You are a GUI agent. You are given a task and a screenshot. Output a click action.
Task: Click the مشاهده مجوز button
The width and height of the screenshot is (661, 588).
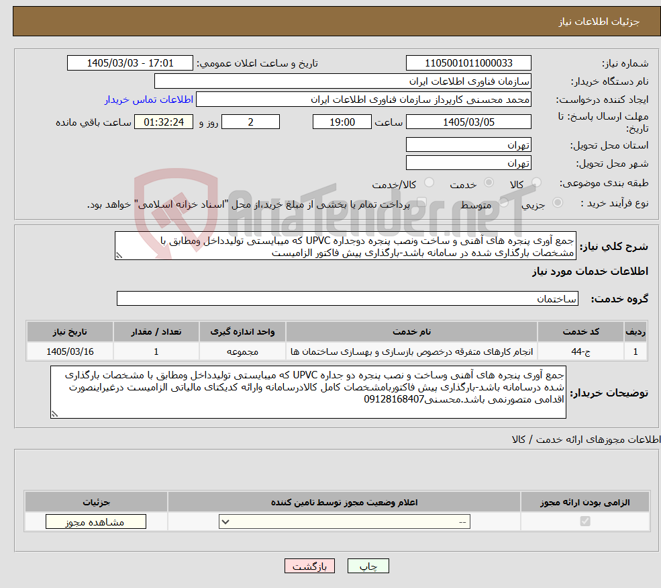pos(96,521)
